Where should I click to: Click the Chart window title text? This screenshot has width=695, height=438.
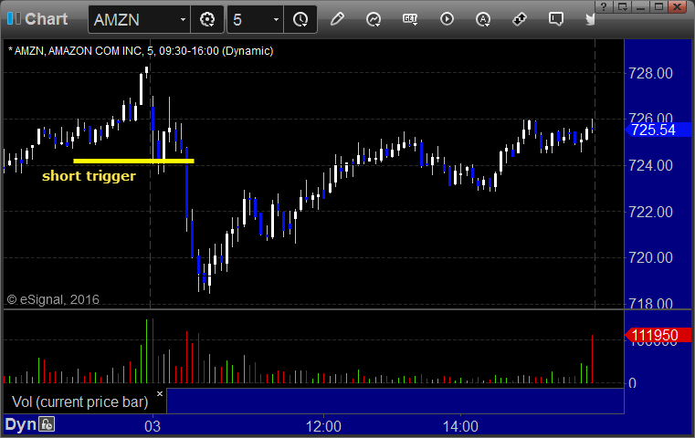(x=46, y=18)
